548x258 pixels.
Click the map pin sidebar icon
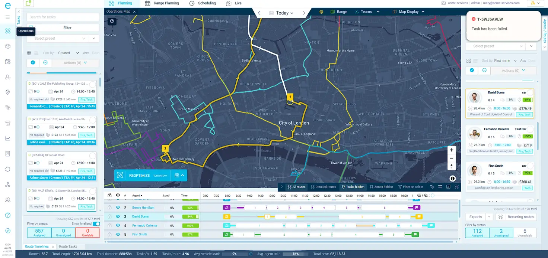pos(7,92)
